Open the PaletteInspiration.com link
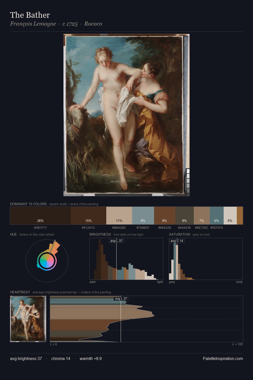 coord(223,358)
